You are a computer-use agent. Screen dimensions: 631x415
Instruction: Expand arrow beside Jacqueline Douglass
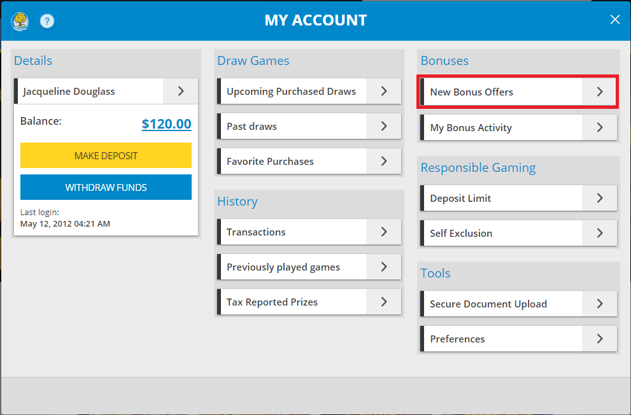click(x=181, y=91)
